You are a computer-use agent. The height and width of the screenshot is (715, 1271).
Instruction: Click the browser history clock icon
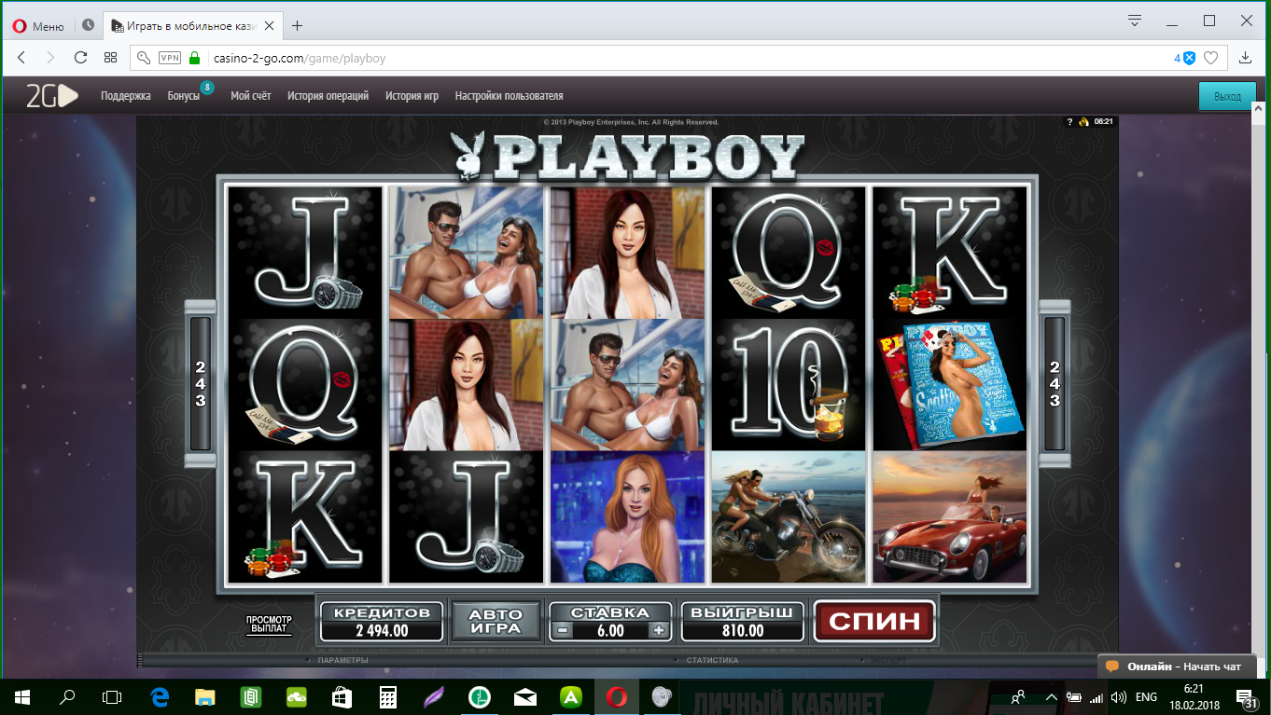coord(88,25)
